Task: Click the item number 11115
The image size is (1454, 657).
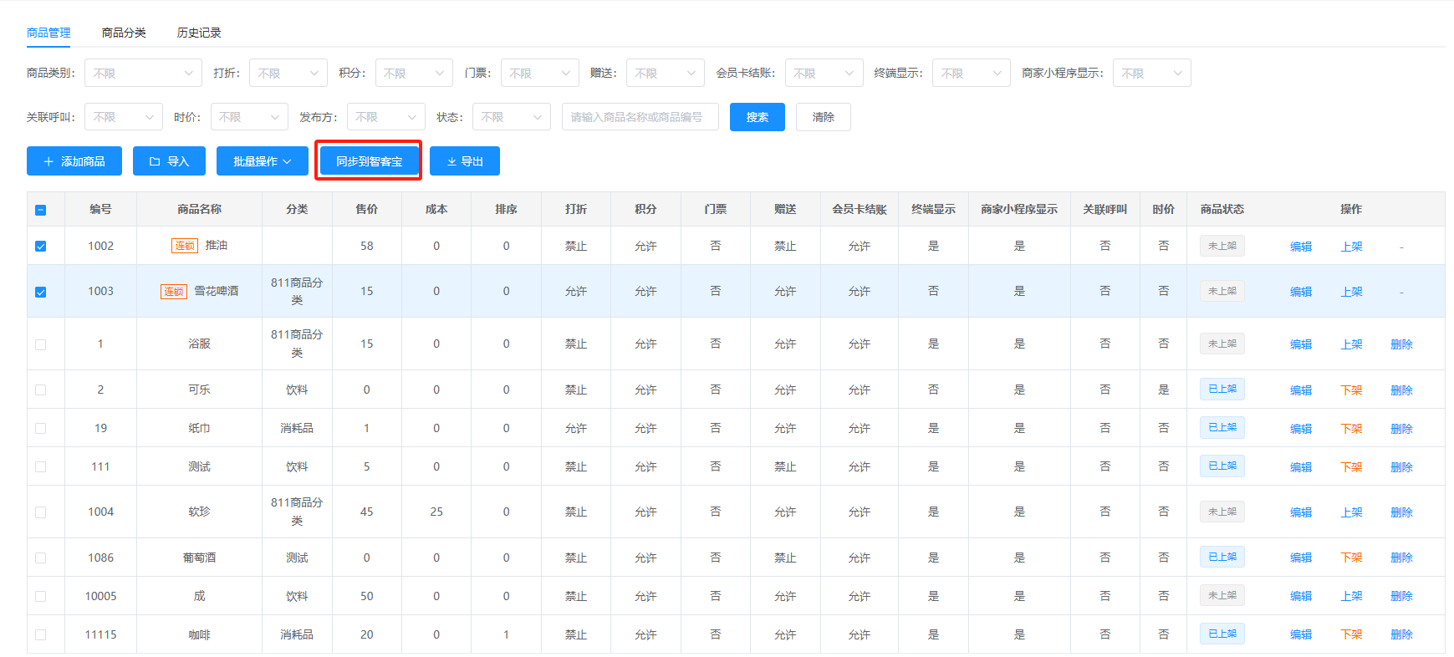Action: 100,634
